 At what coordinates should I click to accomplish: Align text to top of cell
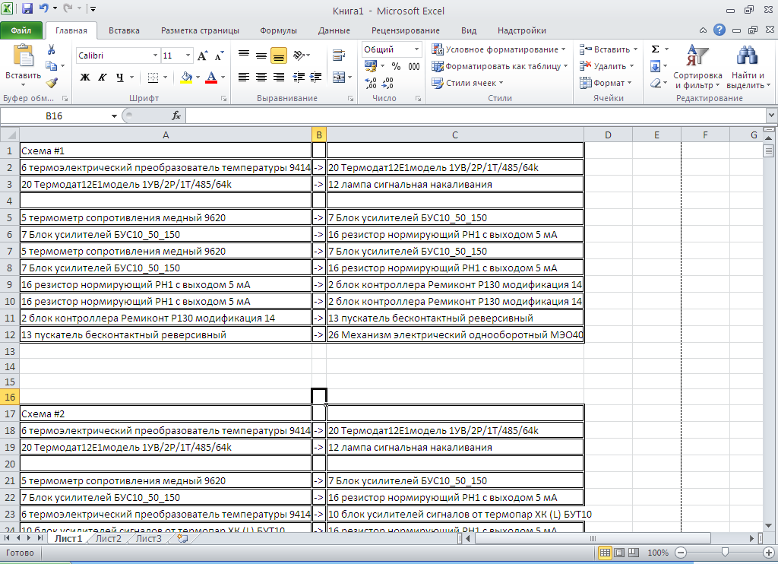(x=244, y=55)
